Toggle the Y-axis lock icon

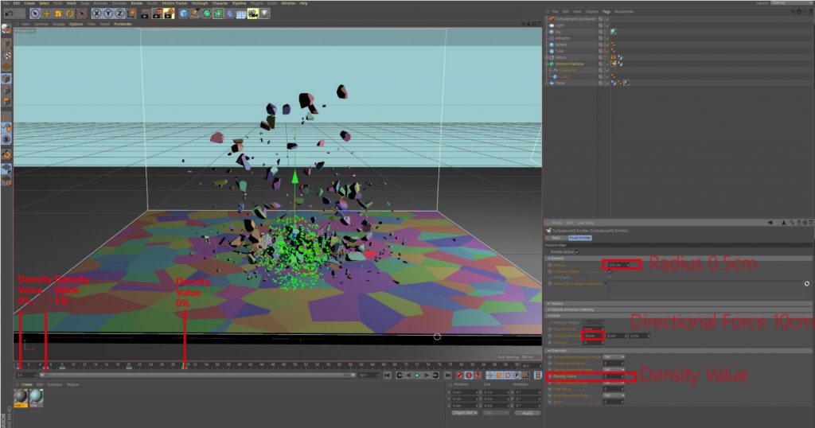pyautogui.click(x=107, y=14)
